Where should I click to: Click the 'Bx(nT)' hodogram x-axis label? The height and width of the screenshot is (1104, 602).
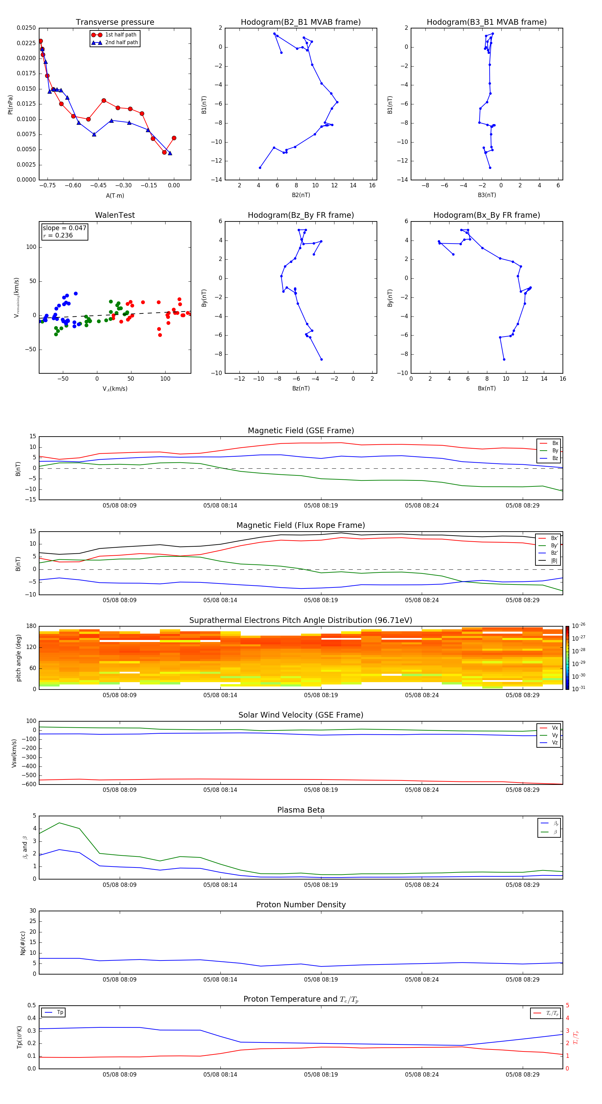point(487,388)
